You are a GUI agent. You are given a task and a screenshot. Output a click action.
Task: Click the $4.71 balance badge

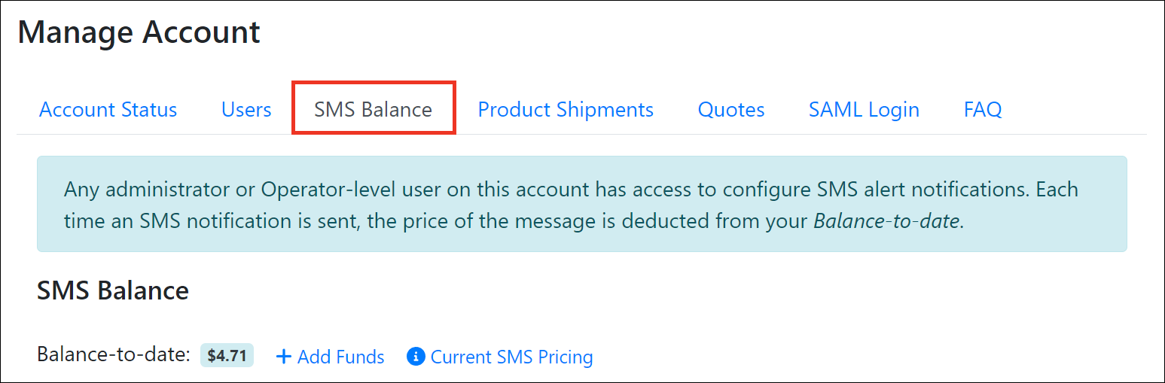point(227,356)
